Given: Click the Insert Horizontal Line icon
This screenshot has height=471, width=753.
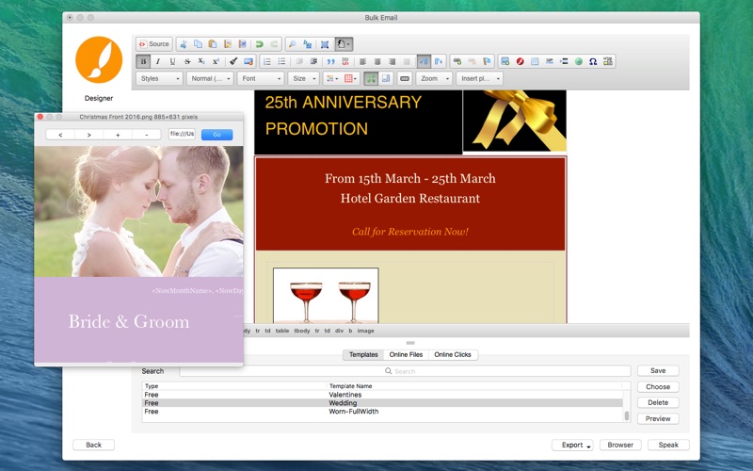Looking at the screenshot, I should pyautogui.click(x=550, y=61).
